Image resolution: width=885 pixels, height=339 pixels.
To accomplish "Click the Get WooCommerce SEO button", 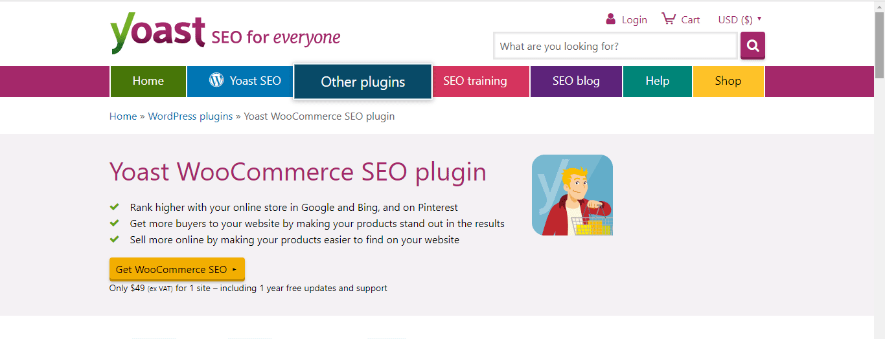I will pyautogui.click(x=177, y=270).
